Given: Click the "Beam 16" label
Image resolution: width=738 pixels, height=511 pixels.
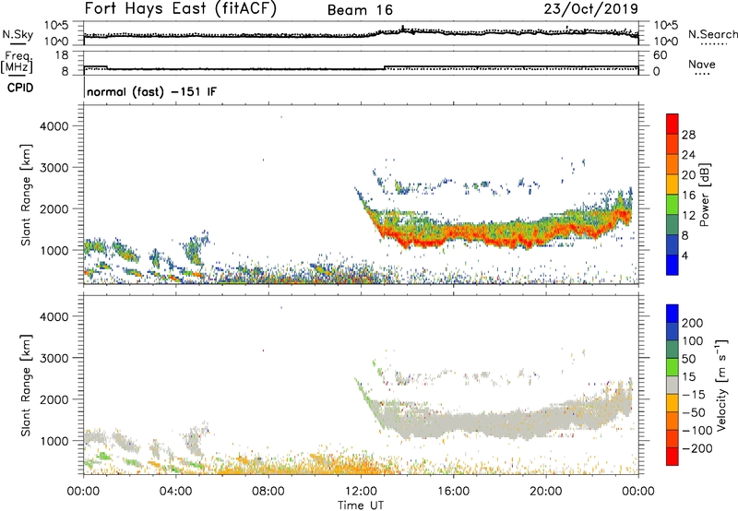Looking at the screenshot, I should coord(360,10).
